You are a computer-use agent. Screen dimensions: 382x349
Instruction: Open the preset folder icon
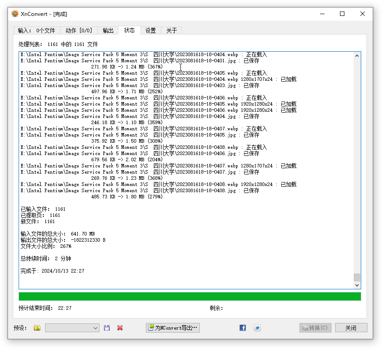click(37, 328)
